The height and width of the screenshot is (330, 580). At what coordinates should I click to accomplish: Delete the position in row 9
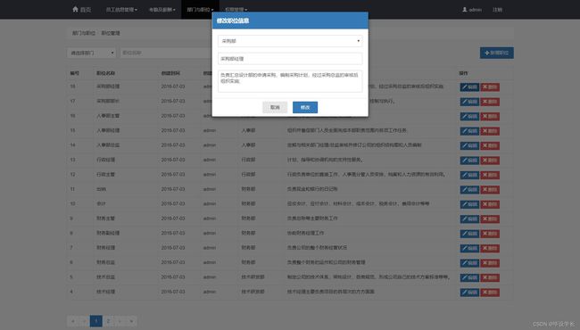490,219
